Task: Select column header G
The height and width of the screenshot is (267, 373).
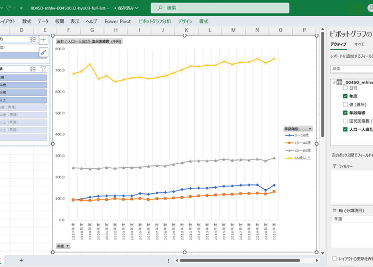Action: coord(92,30)
